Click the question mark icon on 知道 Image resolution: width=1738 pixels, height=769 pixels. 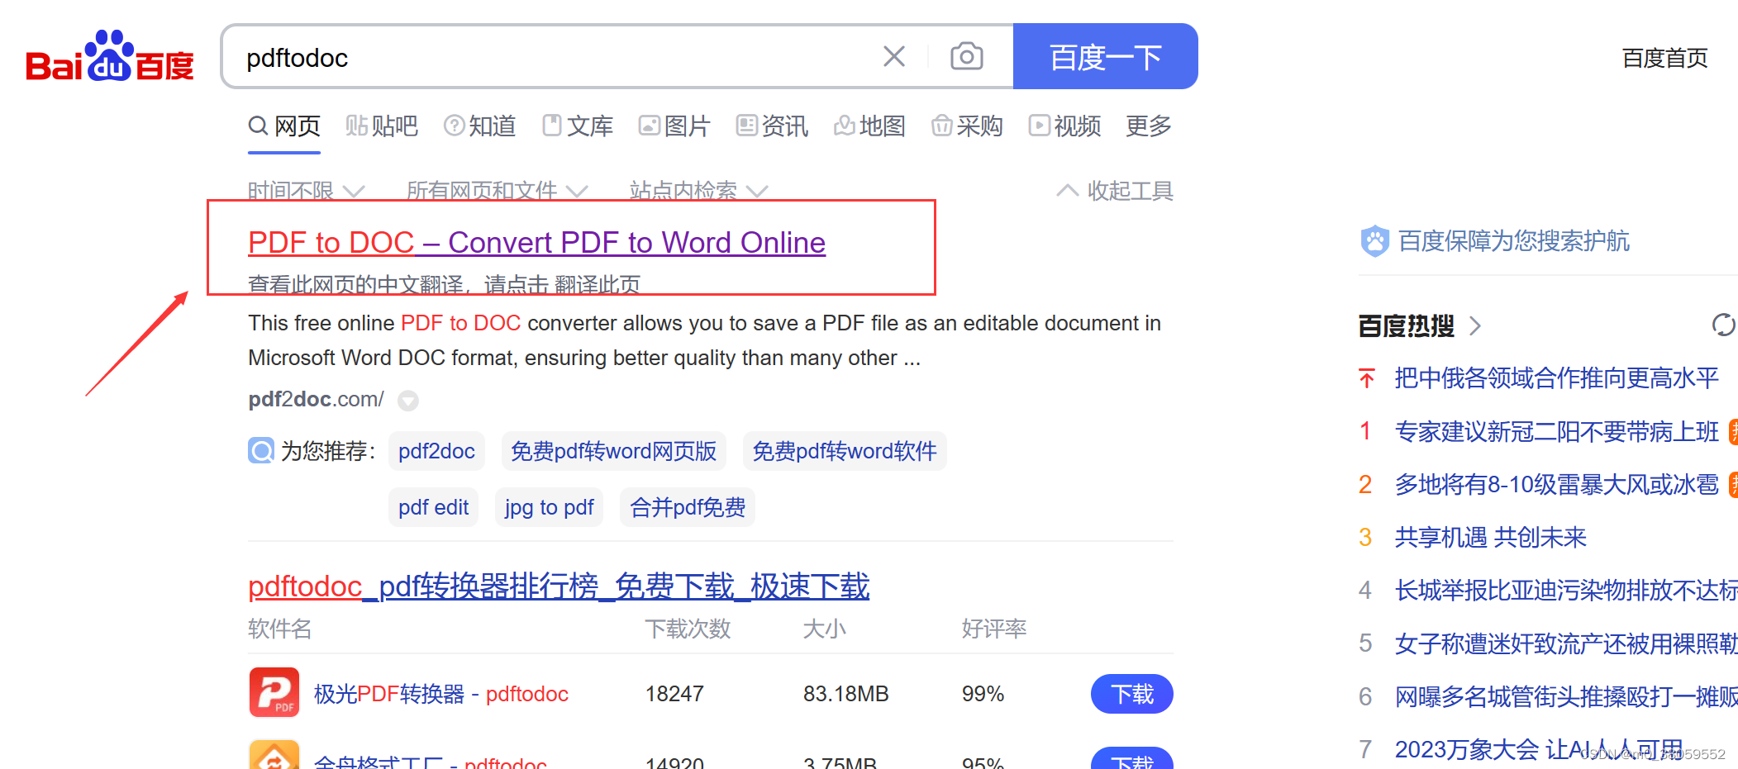[x=455, y=126]
